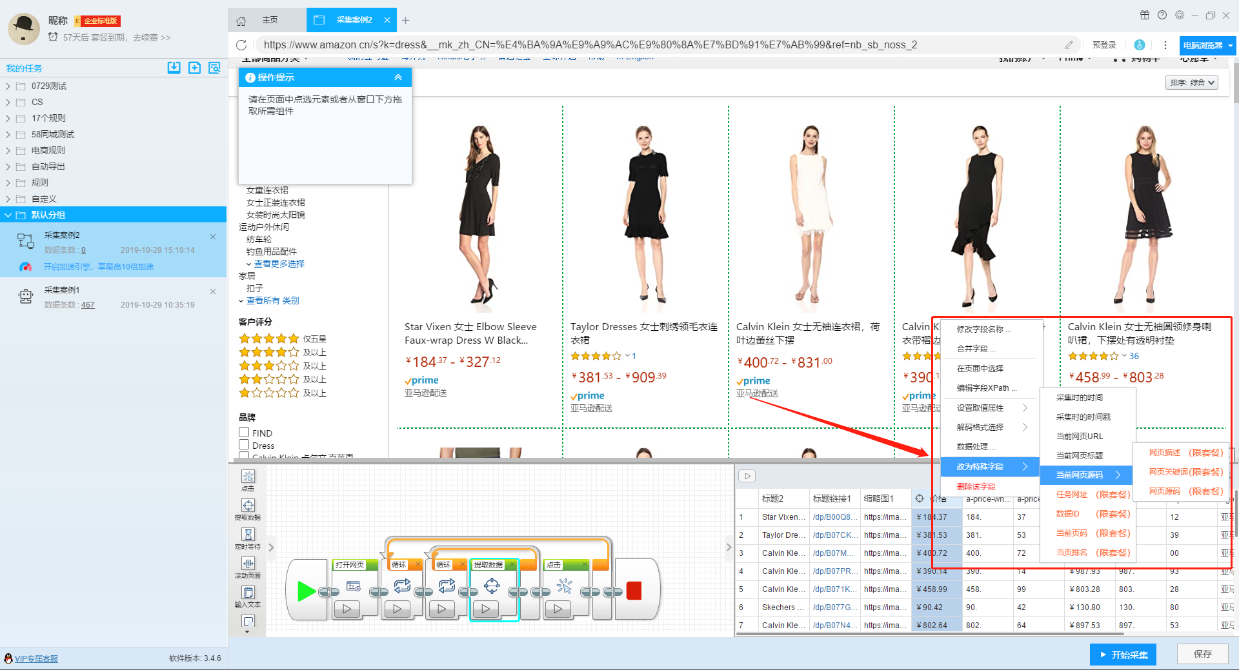The height and width of the screenshot is (670, 1239).
Task: Expand the 电商规则 folder
Action: [x=8, y=150]
